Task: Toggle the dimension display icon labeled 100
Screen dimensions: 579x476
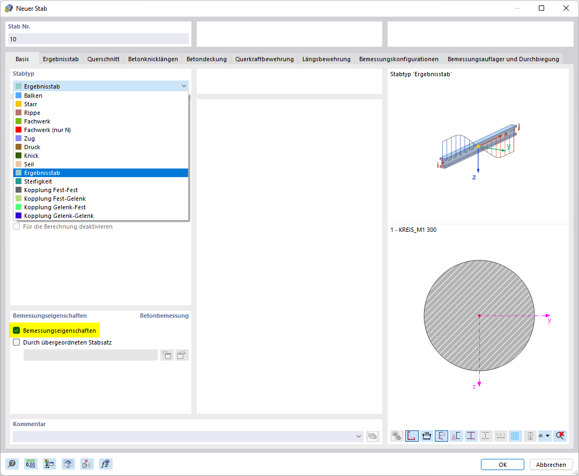Action: (x=427, y=436)
